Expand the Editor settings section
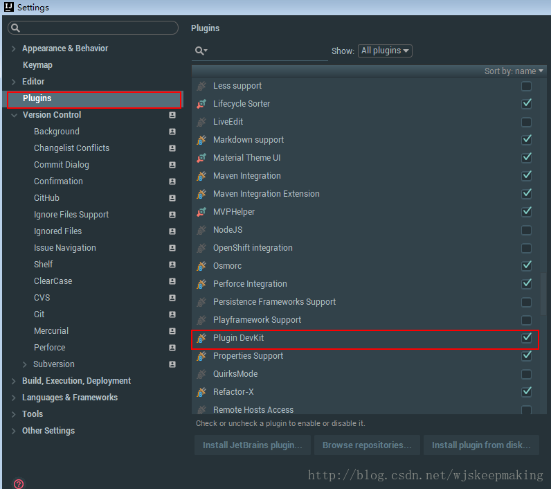This screenshot has height=489, width=551. coord(13,82)
